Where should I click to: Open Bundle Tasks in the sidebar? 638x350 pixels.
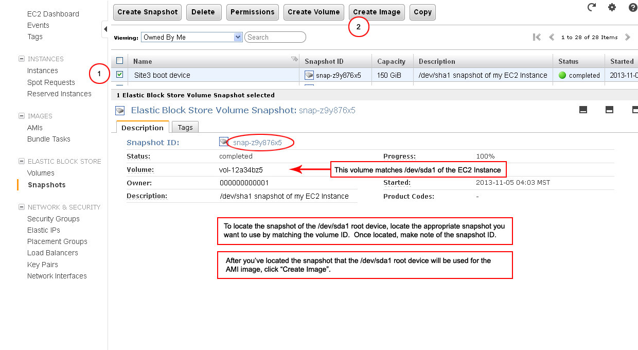pos(49,139)
